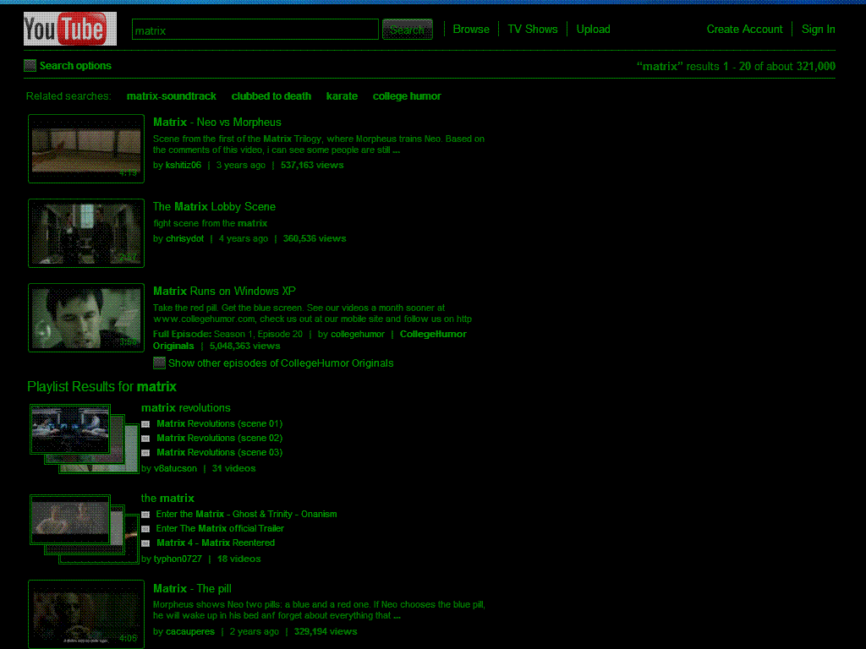The image size is (866, 649).
Task: Open Matrix - The pill title
Action: pyautogui.click(x=192, y=589)
